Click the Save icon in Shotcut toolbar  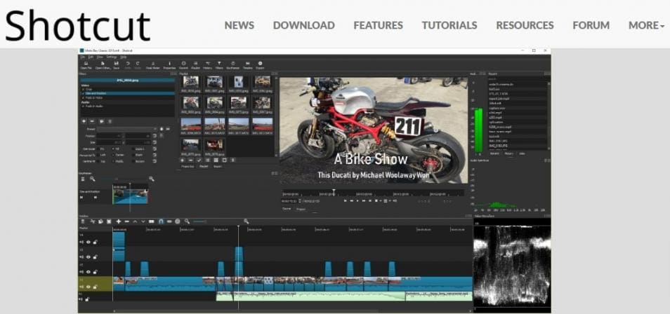(x=117, y=64)
